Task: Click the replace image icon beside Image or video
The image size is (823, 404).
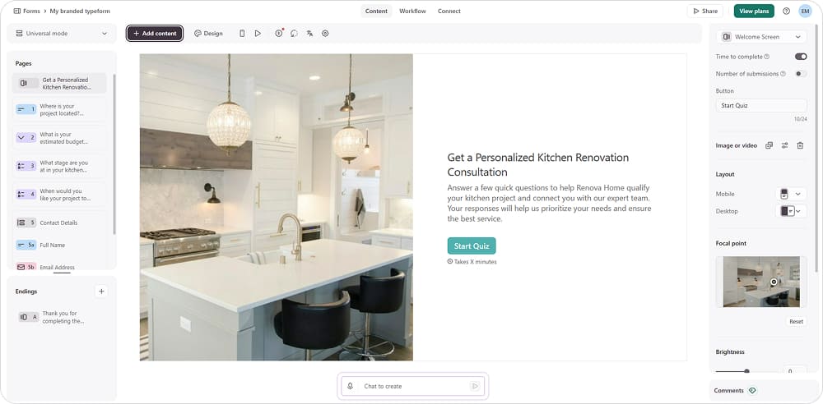Action: pyautogui.click(x=769, y=145)
